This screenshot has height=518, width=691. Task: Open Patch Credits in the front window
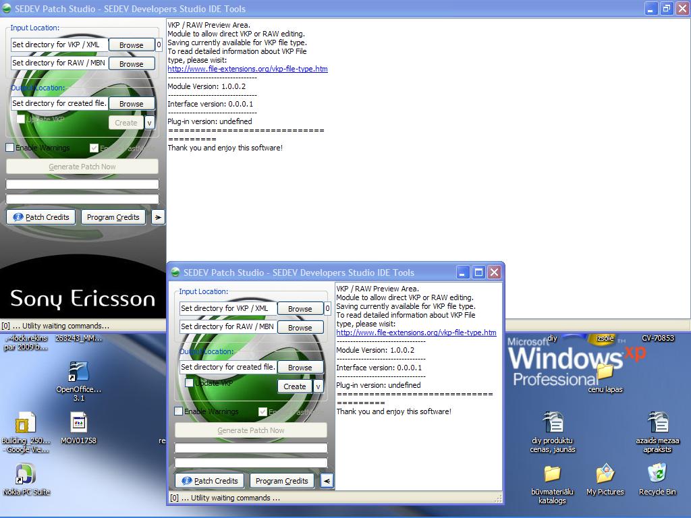[x=210, y=481]
